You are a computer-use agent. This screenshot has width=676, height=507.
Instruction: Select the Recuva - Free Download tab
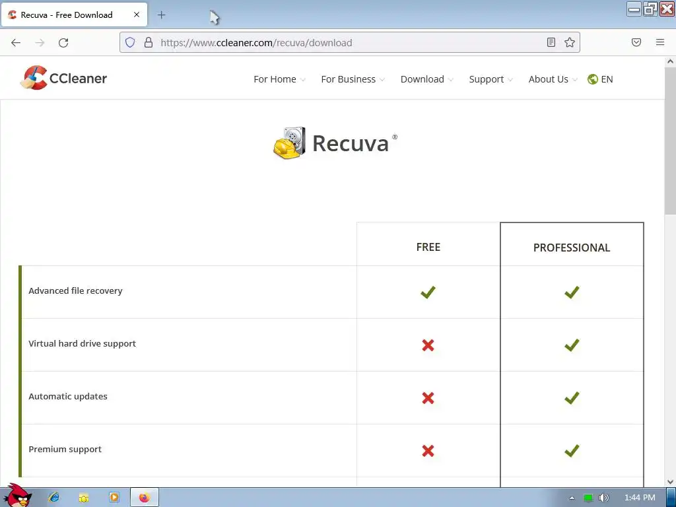point(74,15)
